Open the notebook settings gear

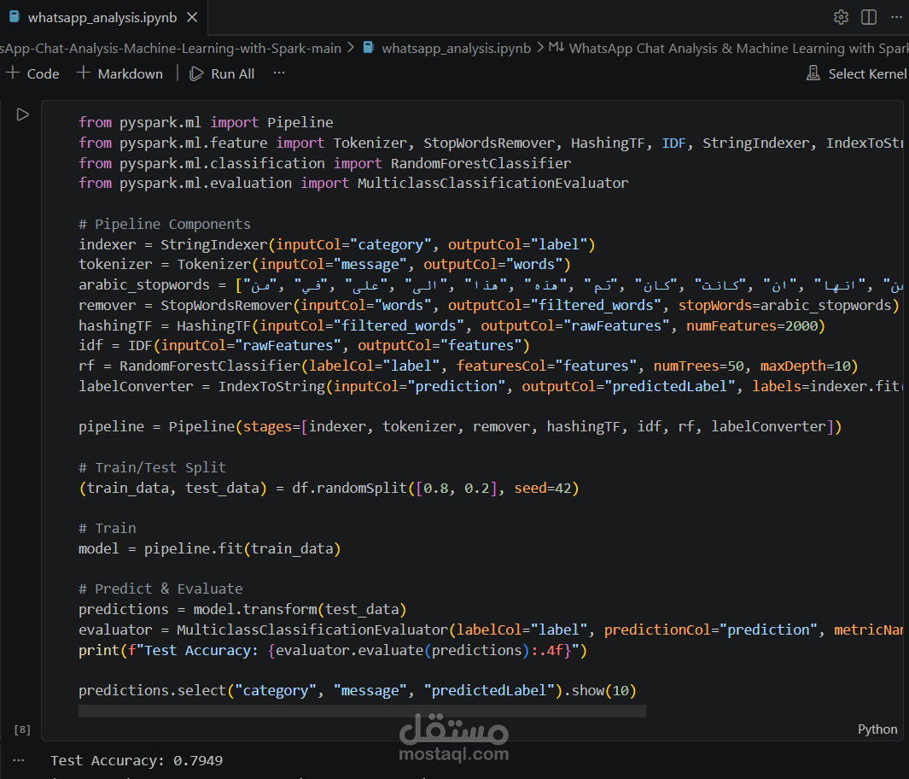click(x=841, y=17)
